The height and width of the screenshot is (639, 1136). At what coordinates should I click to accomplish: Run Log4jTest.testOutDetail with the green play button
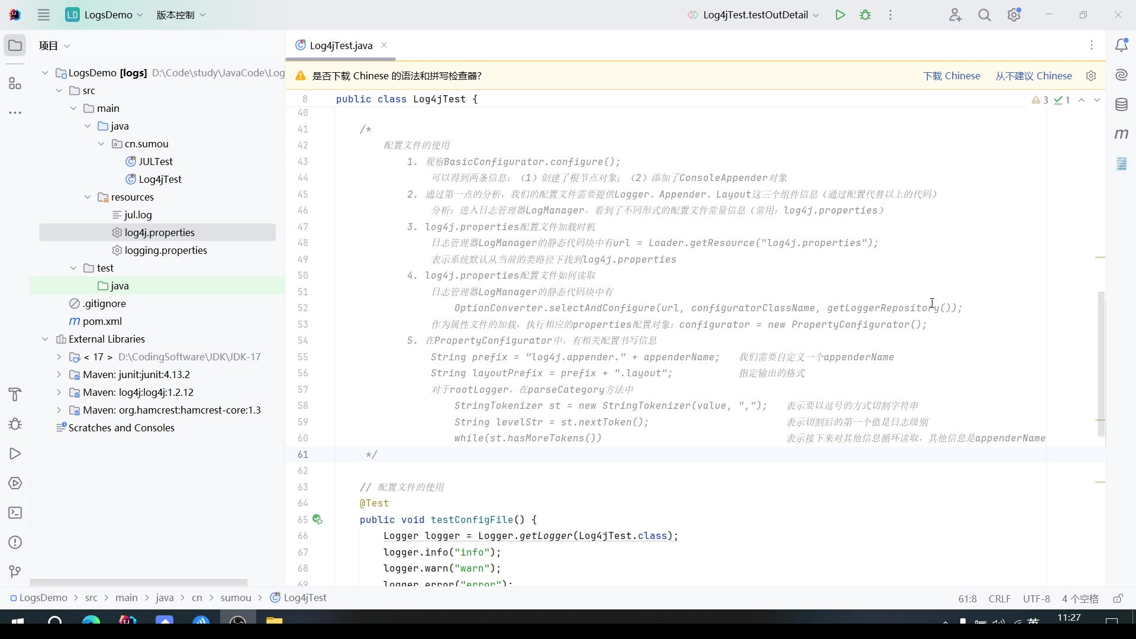click(x=840, y=15)
